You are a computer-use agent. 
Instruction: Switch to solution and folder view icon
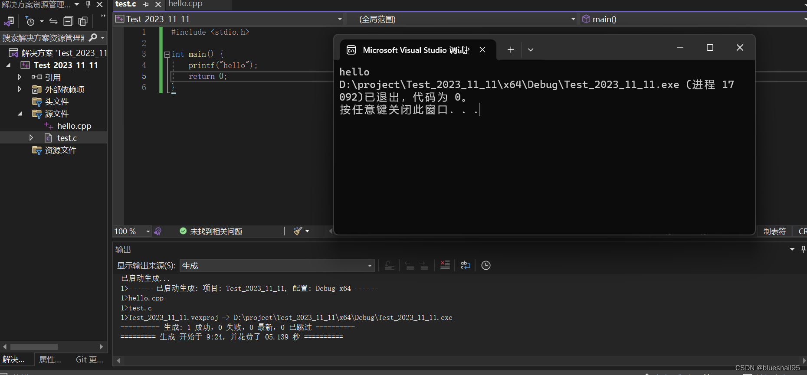click(9, 21)
